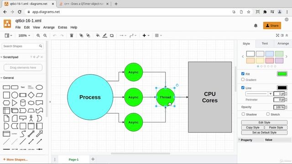Click the Share button
This screenshot has height=164, width=292.
point(272,26)
